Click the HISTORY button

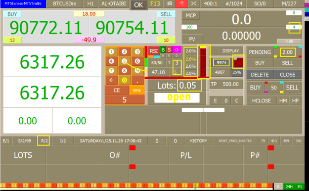tap(198, 141)
